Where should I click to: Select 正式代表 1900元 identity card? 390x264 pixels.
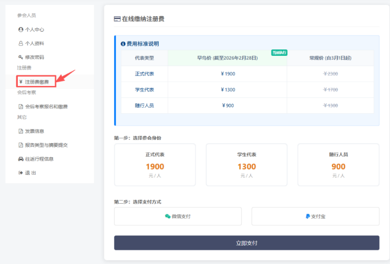(155, 165)
